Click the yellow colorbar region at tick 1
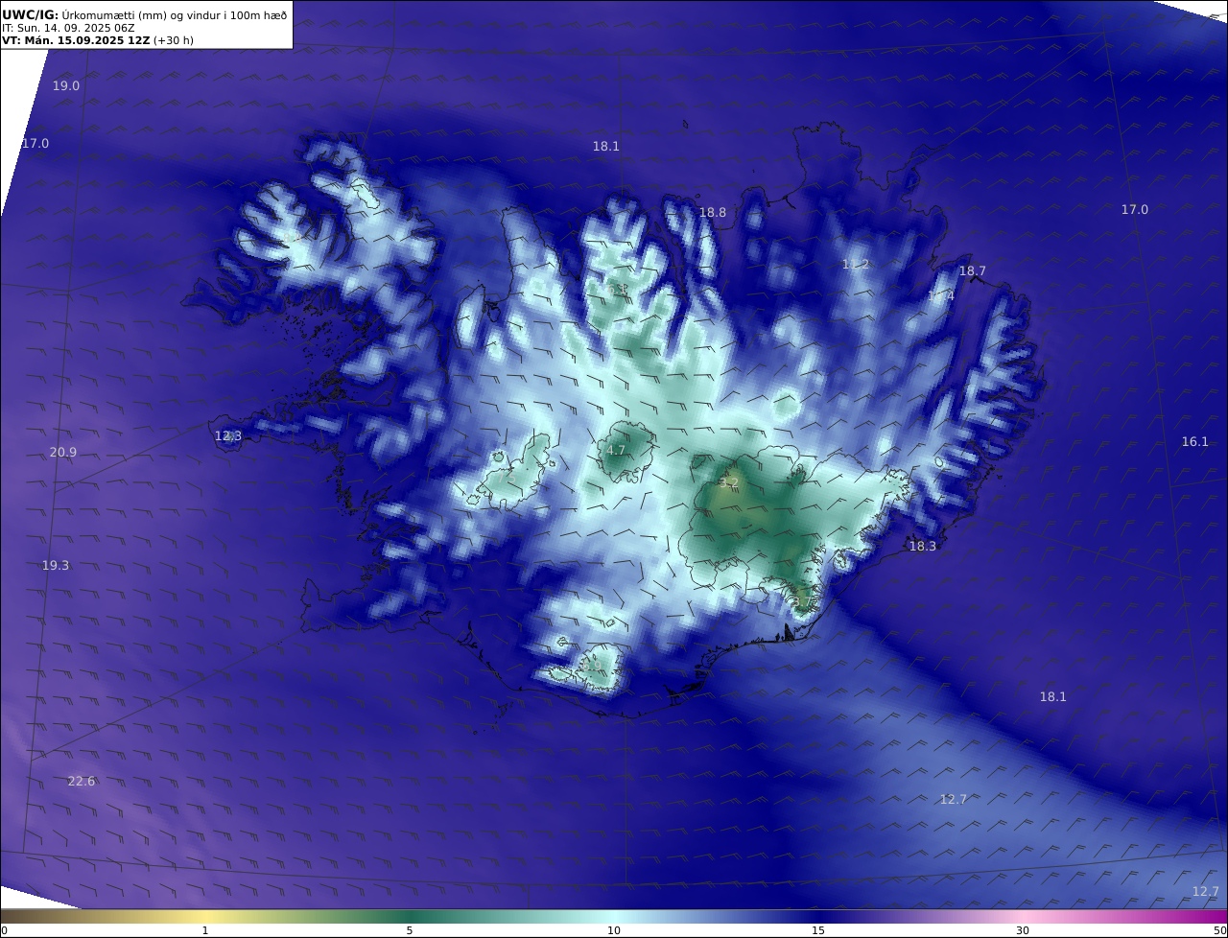The image size is (1228, 938). [205, 916]
